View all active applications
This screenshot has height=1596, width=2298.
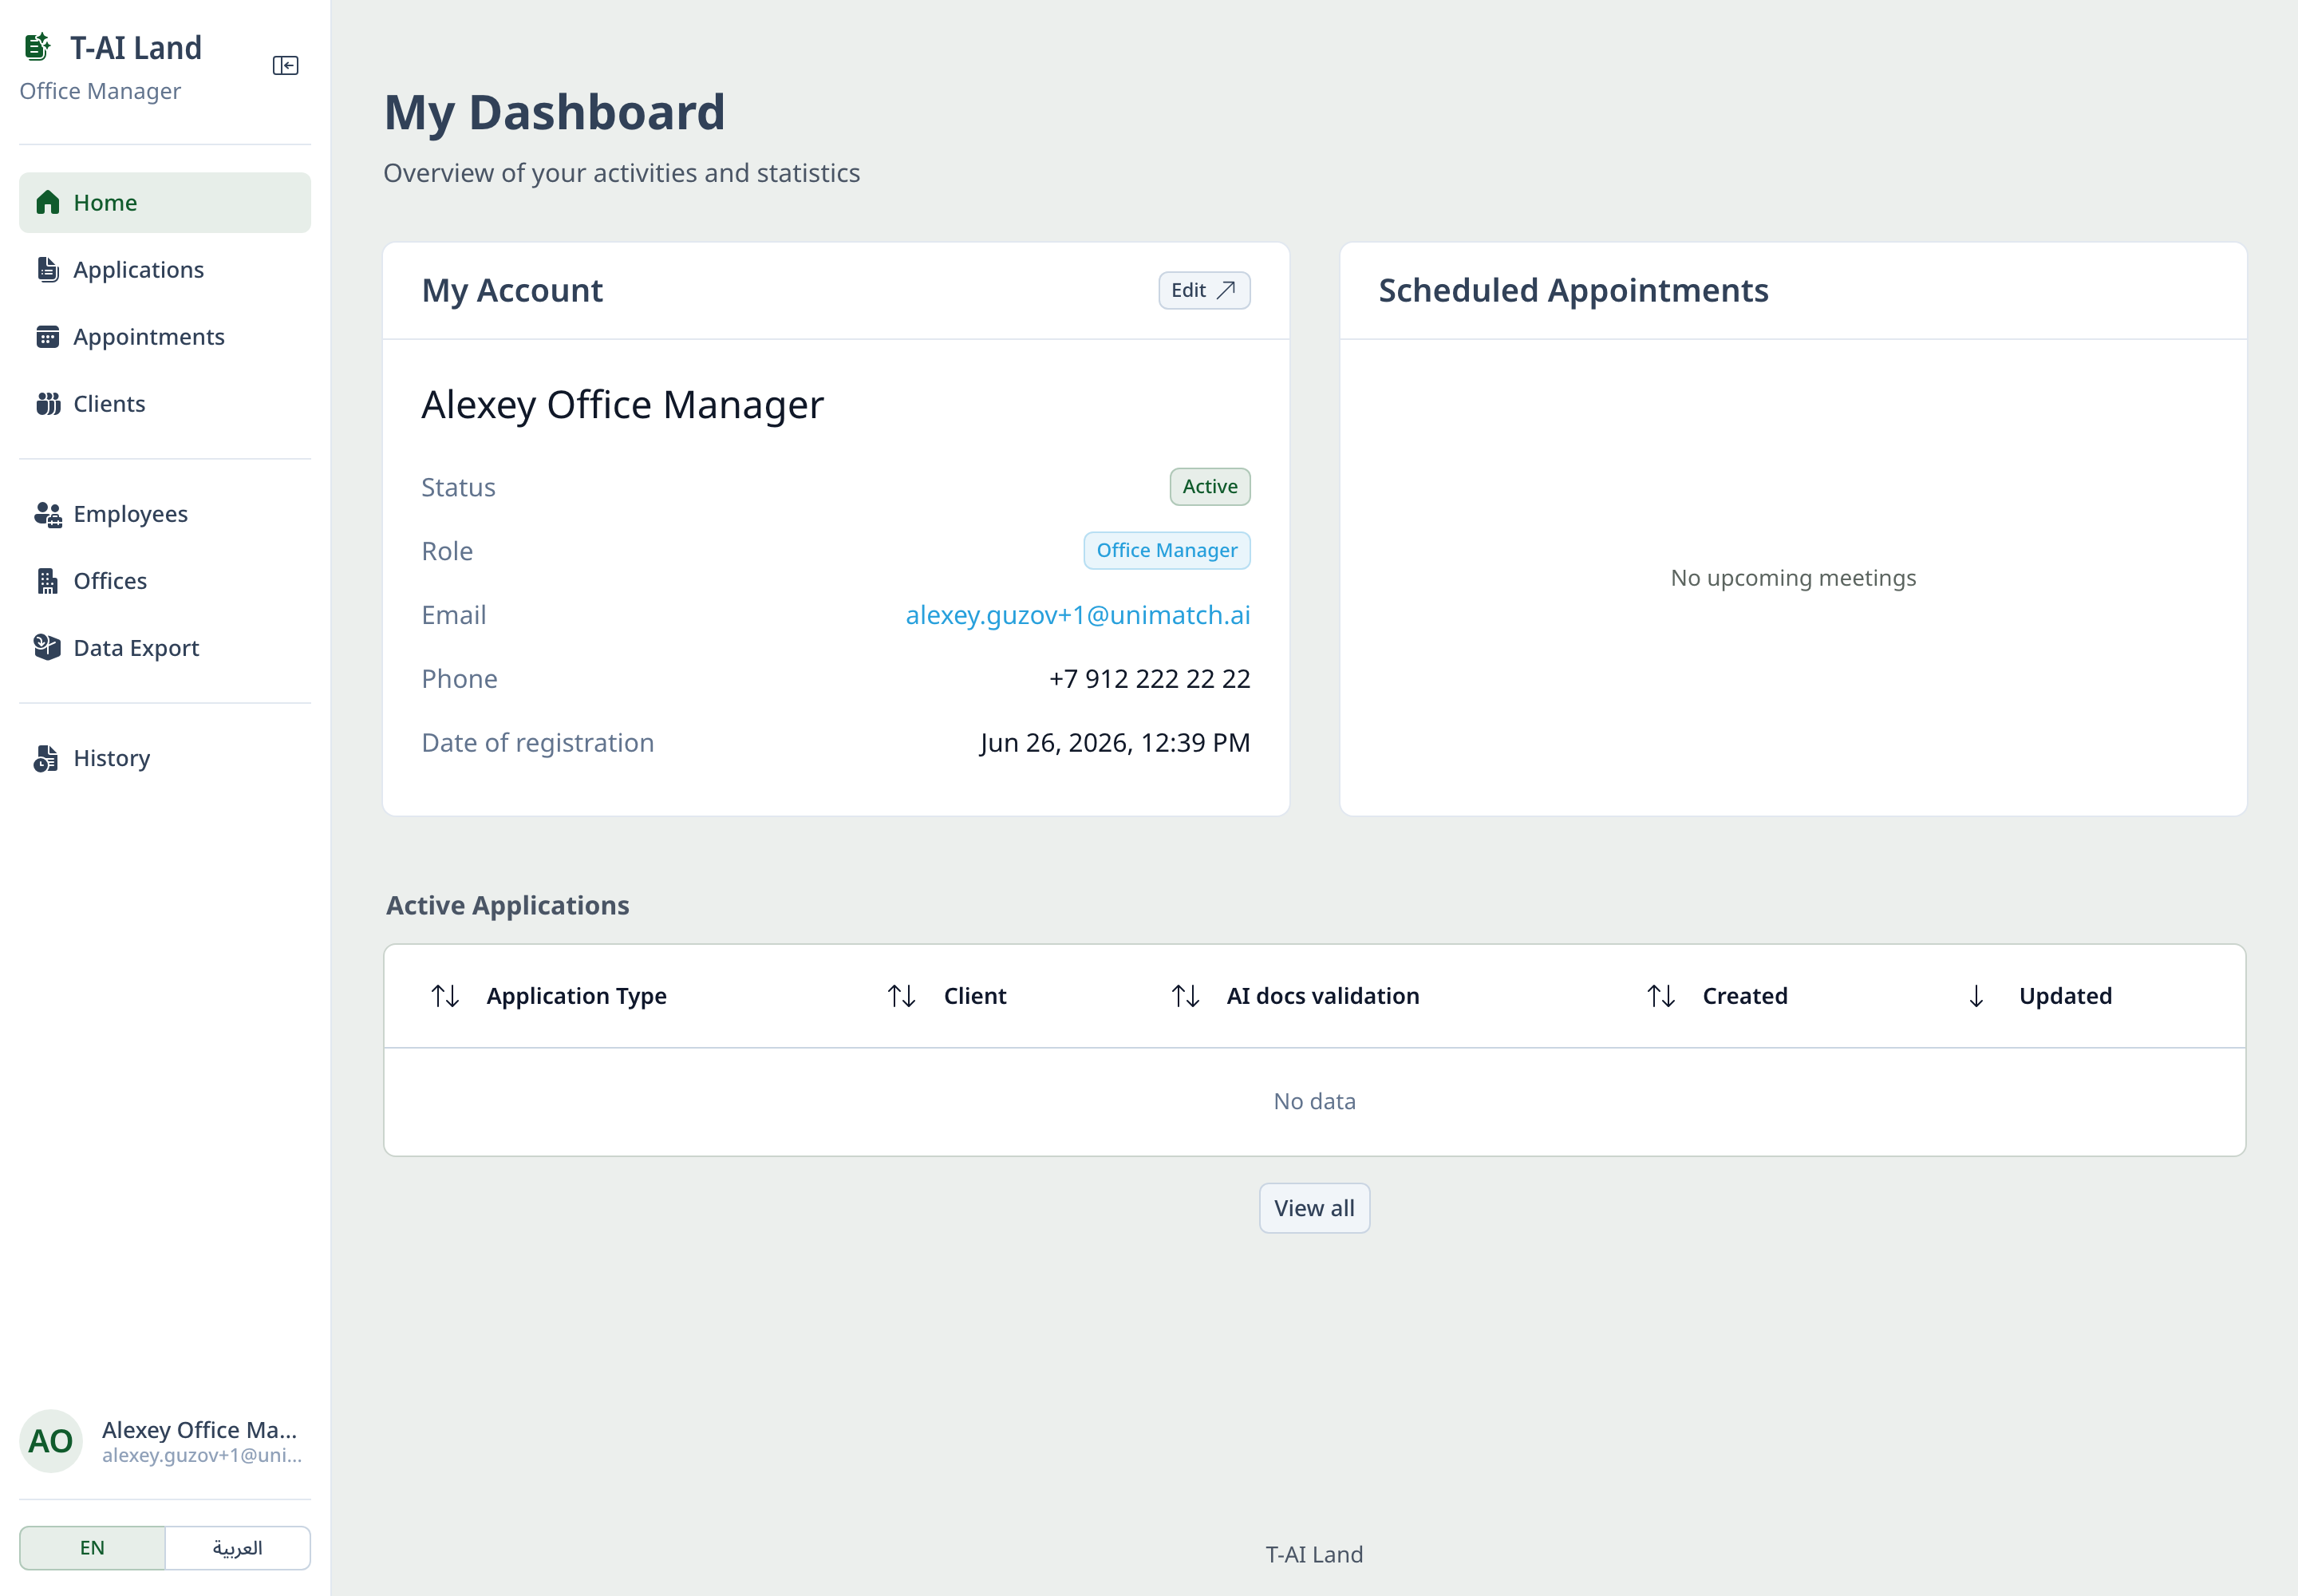[x=1314, y=1208]
